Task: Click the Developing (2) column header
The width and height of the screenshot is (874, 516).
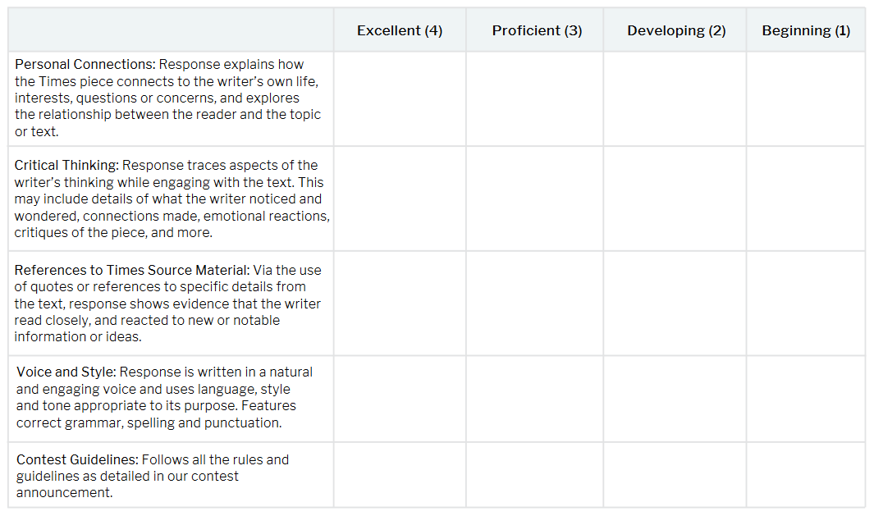Action: pyautogui.click(x=675, y=30)
